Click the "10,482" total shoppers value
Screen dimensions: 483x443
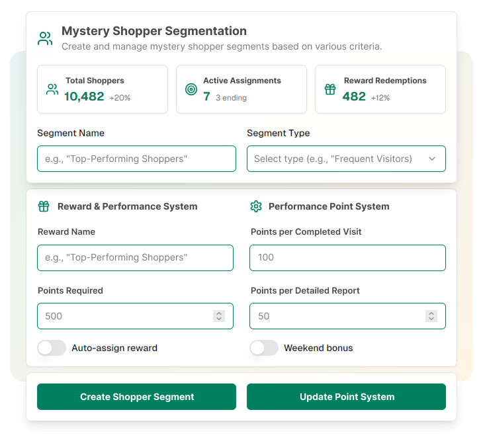pos(84,97)
